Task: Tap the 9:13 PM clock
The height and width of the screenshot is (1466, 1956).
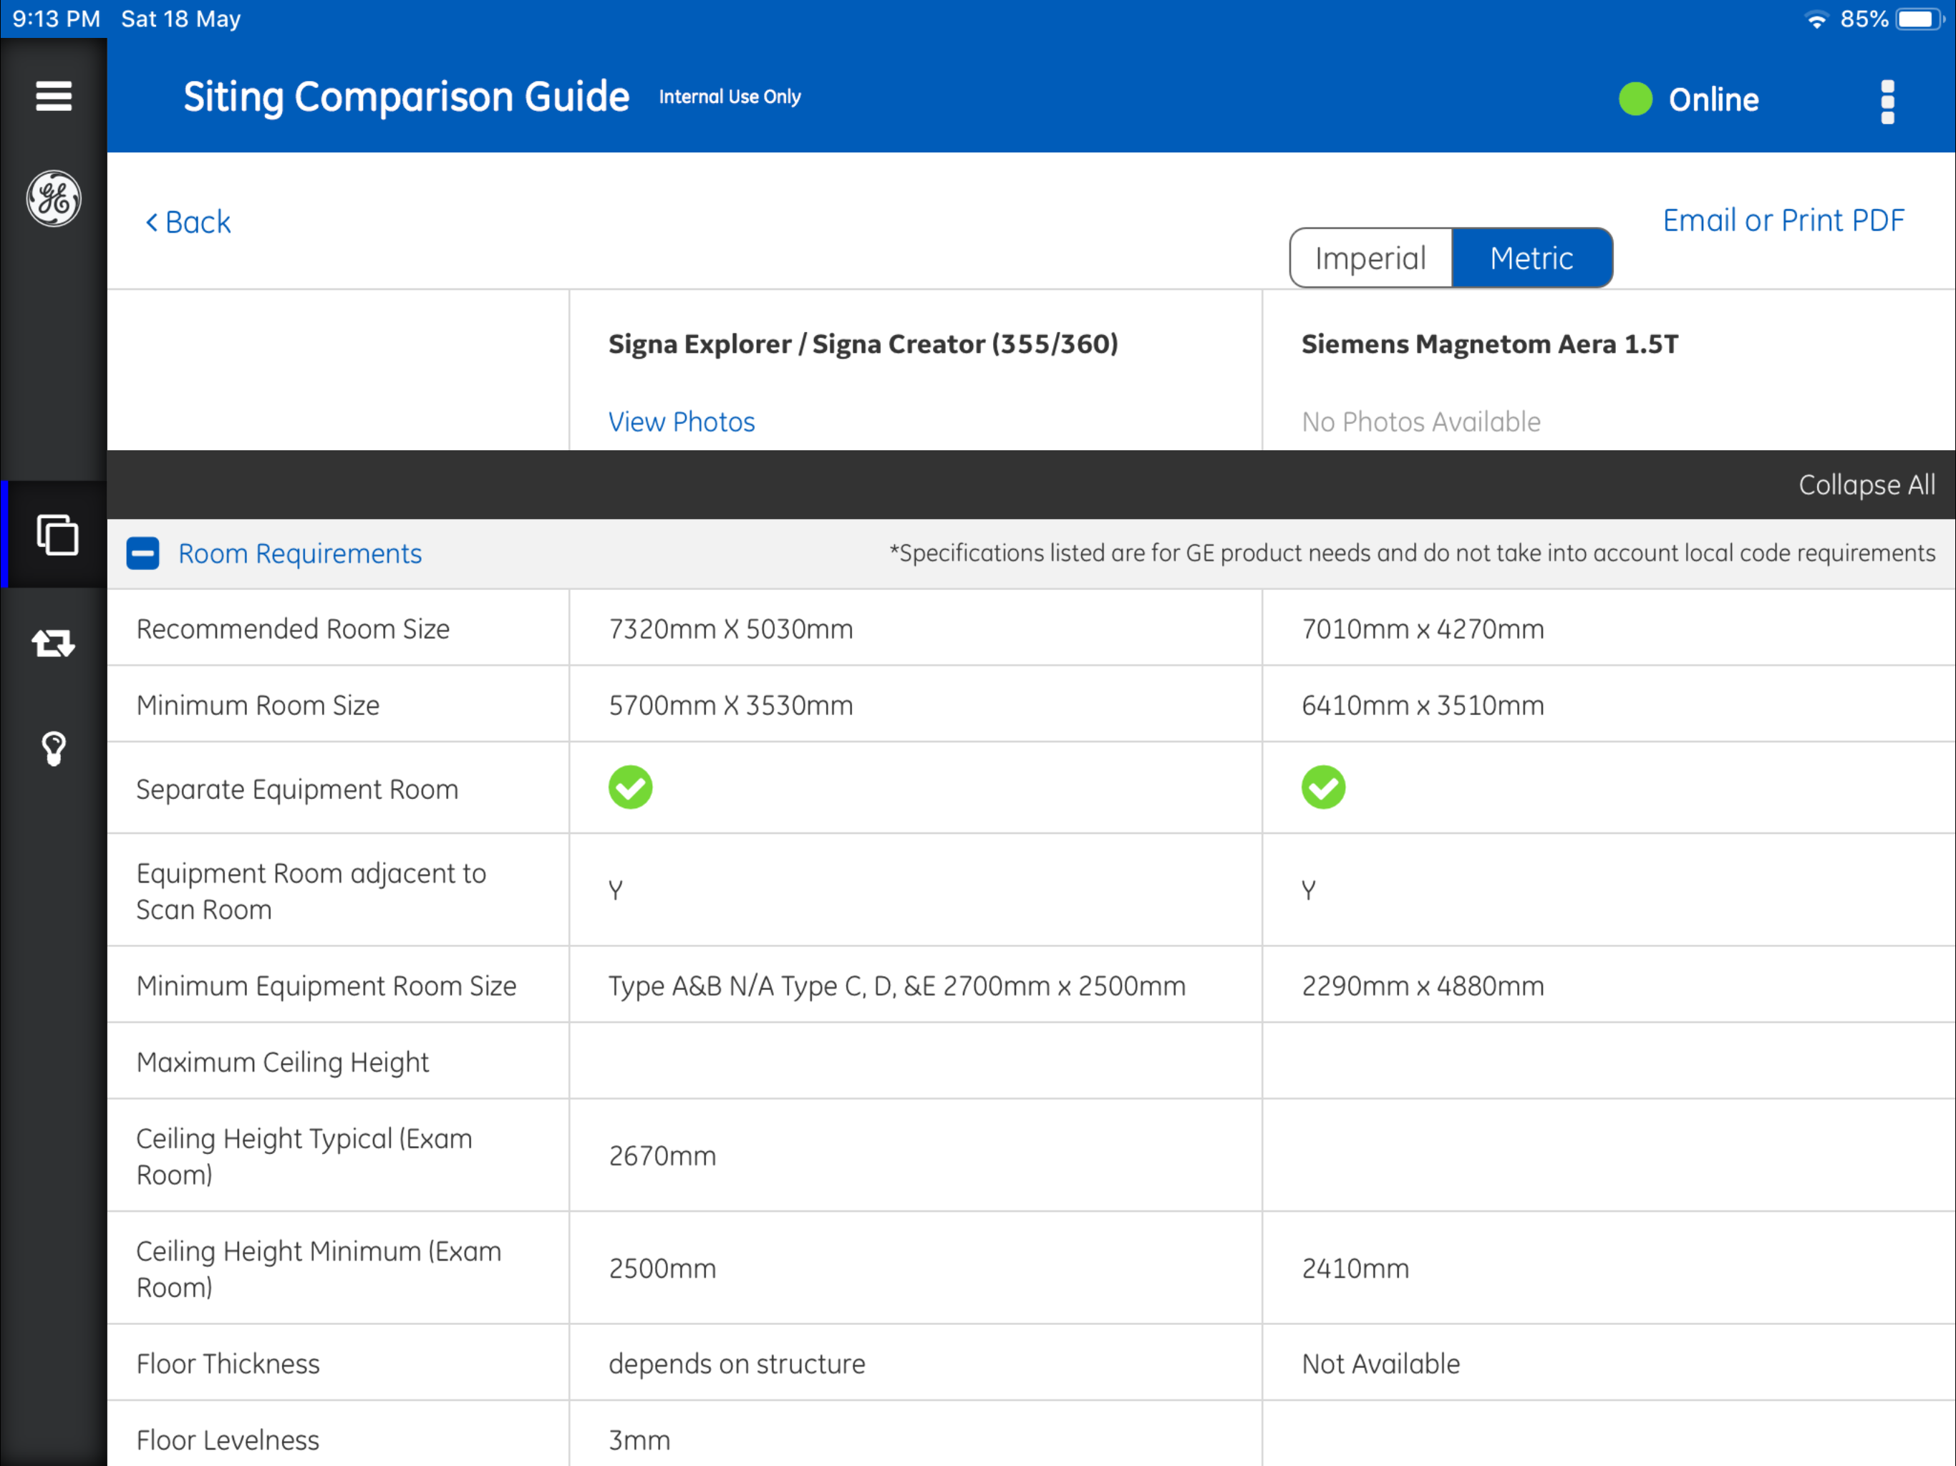Action: [55, 19]
